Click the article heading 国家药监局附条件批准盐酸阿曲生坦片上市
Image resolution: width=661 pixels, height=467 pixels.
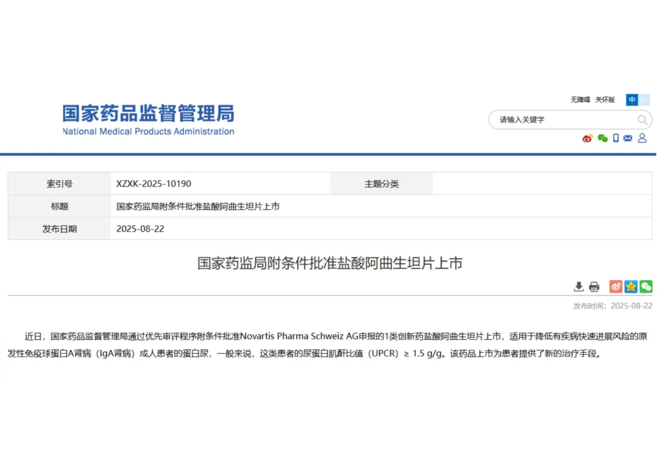point(330,263)
